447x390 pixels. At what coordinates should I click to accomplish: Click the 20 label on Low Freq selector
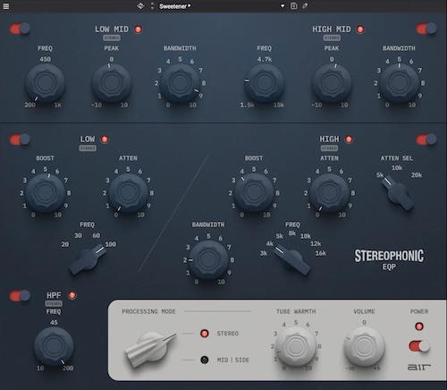pos(65,244)
